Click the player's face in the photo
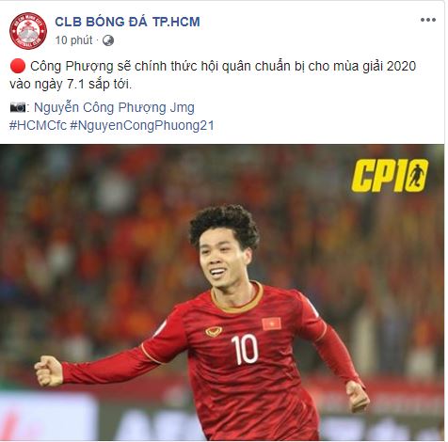 [222, 257]
